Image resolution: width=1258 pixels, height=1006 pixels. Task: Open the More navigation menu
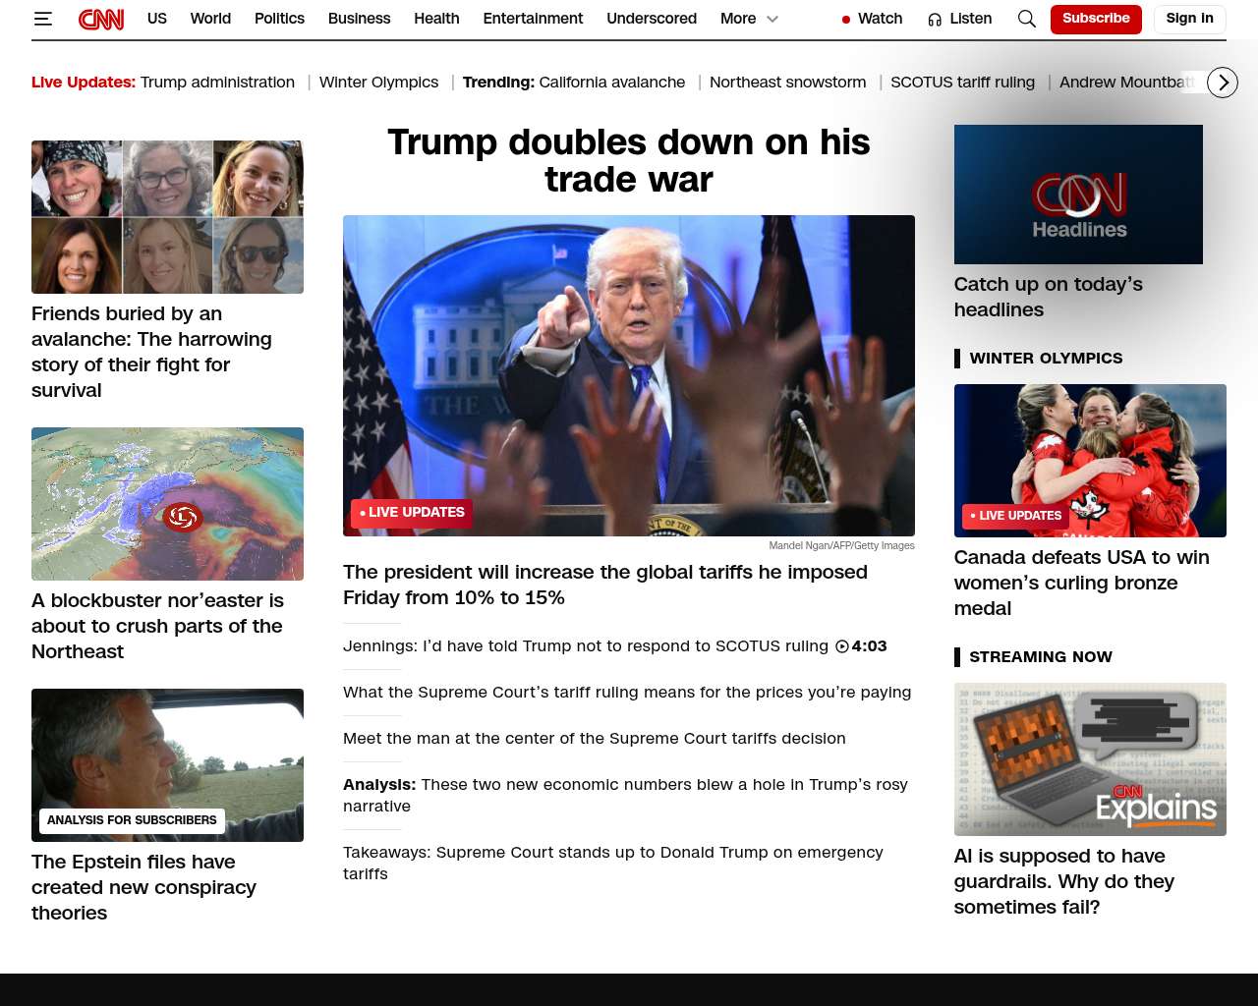pyautogui.click(x=738, y=19)
